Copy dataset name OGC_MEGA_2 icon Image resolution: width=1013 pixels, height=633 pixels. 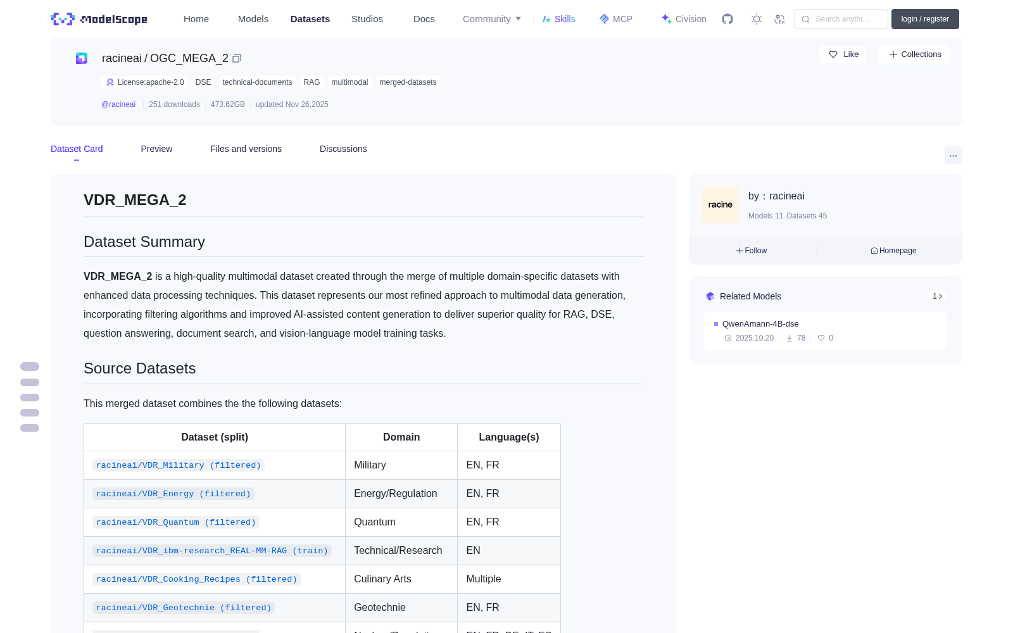point(237,58)
